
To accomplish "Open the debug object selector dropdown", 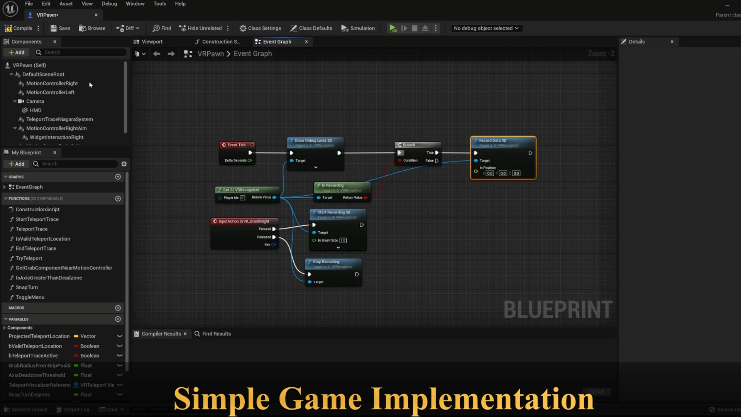I will coord(486,28).
